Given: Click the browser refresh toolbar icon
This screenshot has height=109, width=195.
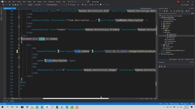Looking at the screenshot, I should pos(78,5).
